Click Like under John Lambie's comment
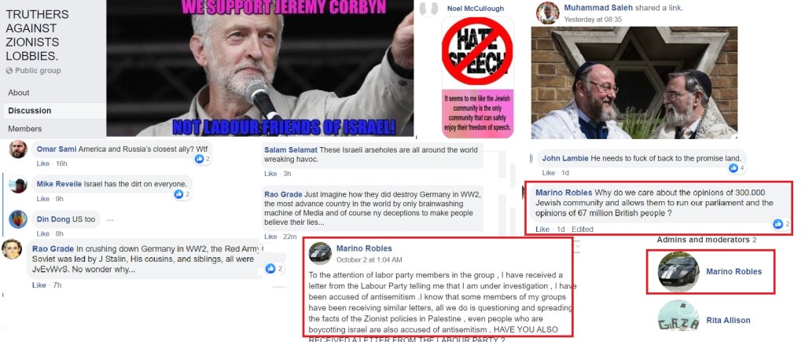Screen dimensions: 805x342 tap(548, 172)
